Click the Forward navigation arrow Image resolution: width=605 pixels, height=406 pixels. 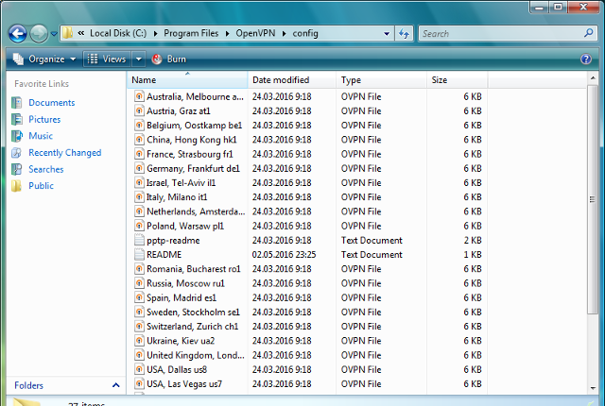pyautogui.click(x=39, y=33)
